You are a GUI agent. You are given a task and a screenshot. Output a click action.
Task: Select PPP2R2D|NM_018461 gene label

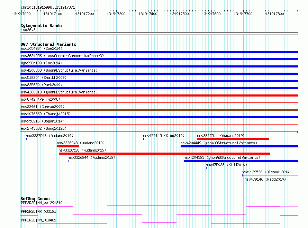click(x=38, y=220)
